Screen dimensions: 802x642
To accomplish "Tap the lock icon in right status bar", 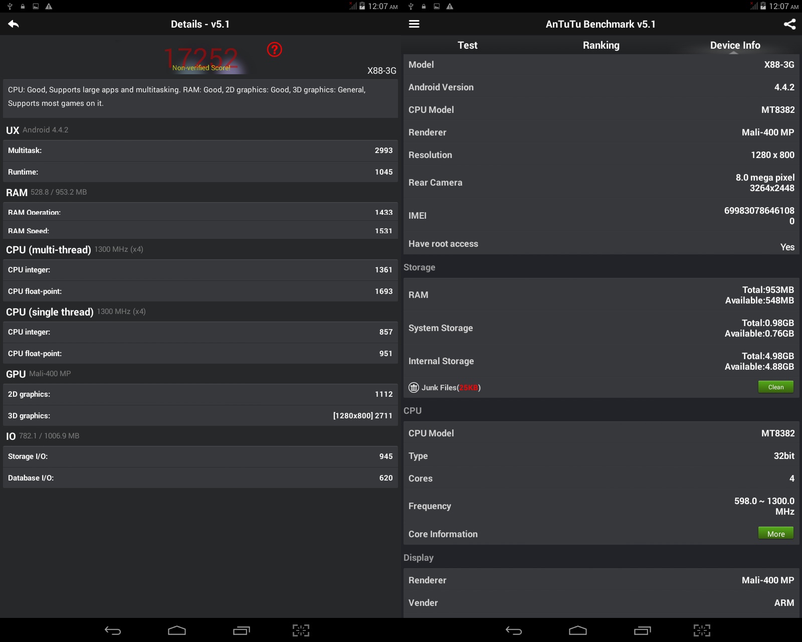I will coord(424,6).
